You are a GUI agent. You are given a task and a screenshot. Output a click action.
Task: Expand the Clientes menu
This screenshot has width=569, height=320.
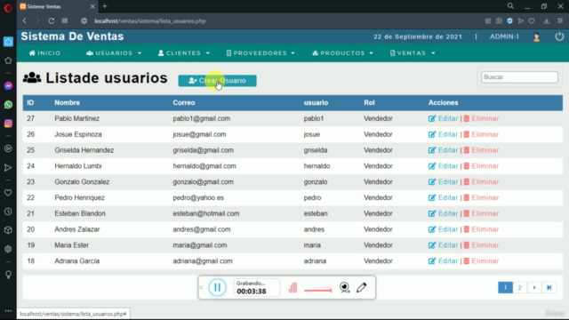click(184, 53)
